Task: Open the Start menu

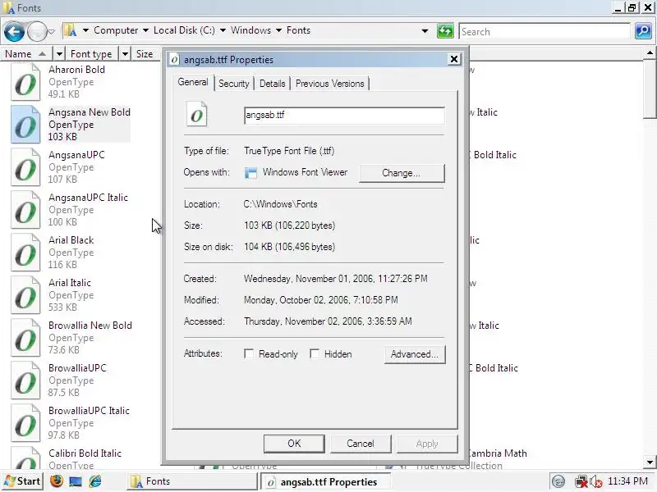Action: pyautogui.click(x=22, y=481)
